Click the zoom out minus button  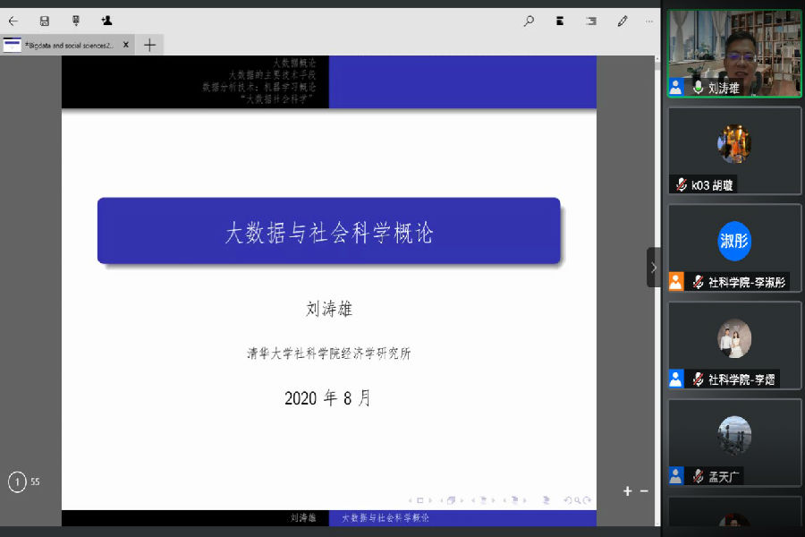pos(644,490)
